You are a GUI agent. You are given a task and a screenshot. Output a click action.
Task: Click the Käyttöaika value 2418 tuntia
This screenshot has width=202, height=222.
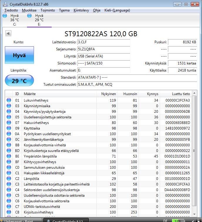(x=183, y=70)
